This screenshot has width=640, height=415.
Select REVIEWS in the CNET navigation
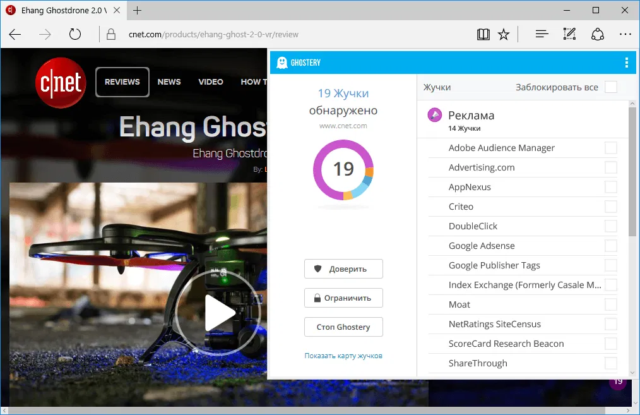(122, 81)
